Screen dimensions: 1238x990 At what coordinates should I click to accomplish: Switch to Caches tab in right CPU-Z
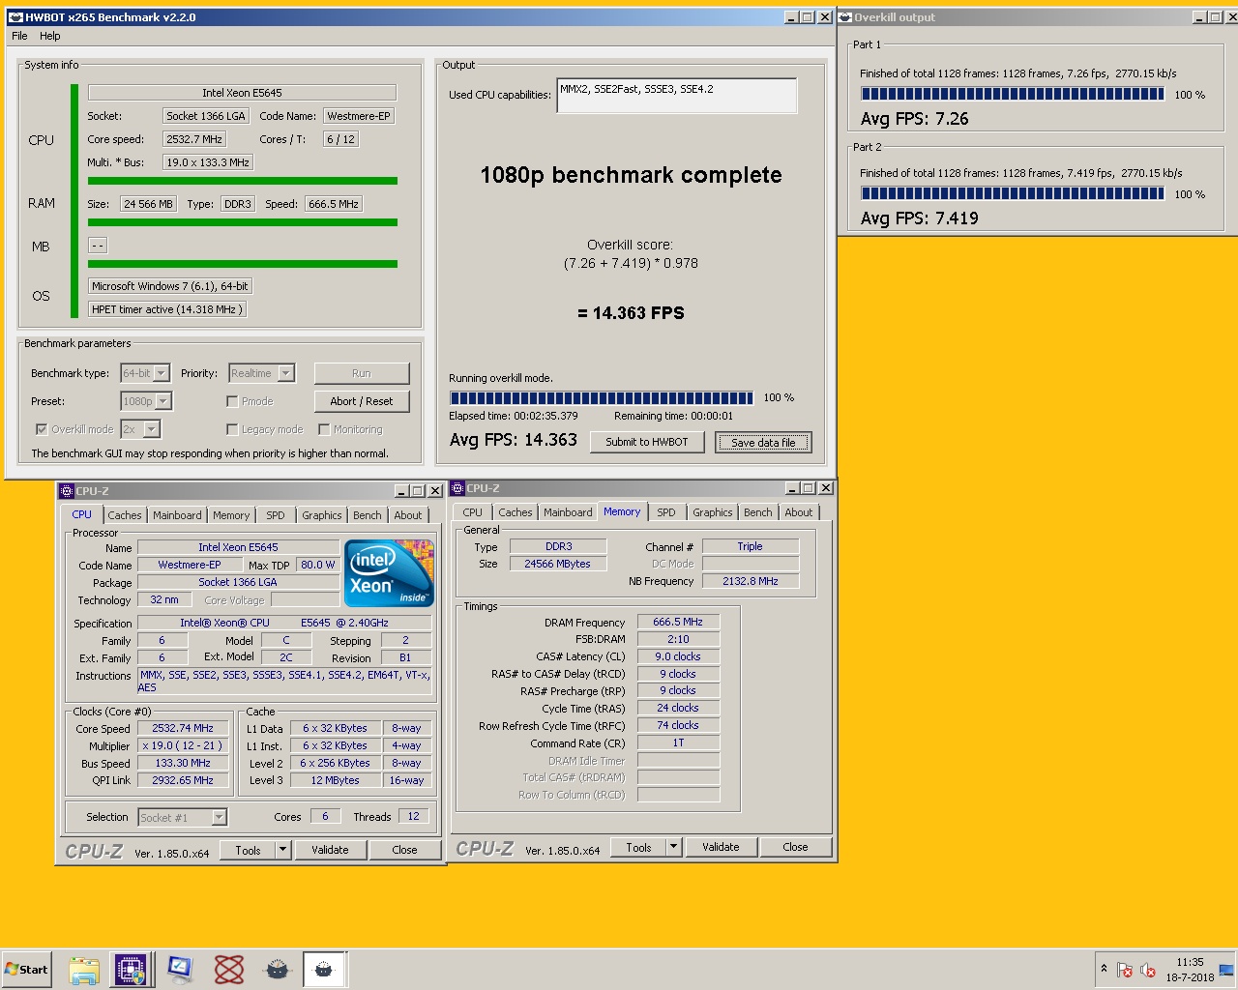(516, 512)
